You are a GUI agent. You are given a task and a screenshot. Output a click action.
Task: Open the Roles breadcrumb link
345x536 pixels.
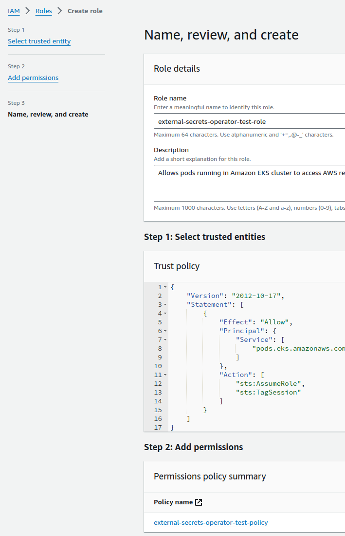pyautogui.click(x=44, y=11)
